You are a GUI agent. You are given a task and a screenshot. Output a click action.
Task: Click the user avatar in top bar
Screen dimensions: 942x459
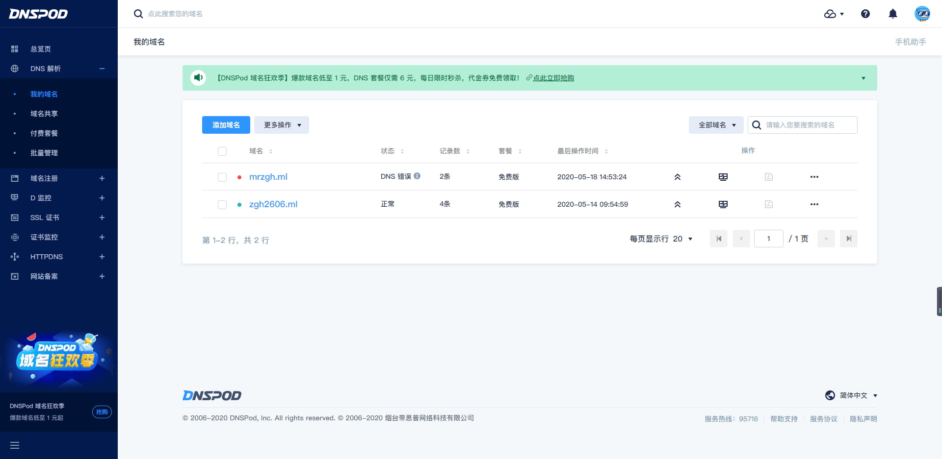pyautogui.click(x=922, y=14)
